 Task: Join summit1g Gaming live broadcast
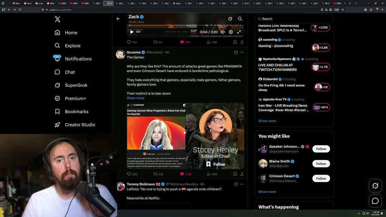pos(294,44)
